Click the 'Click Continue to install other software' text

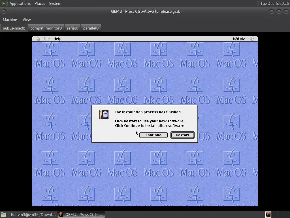(x=150, y=126)
